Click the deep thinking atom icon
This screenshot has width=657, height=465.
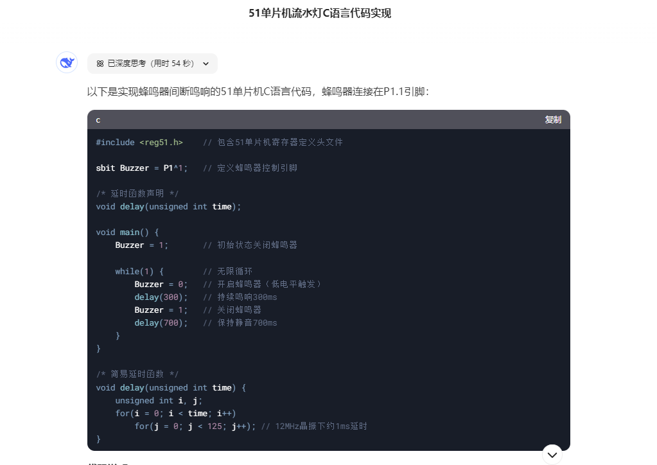pos(100,64)
